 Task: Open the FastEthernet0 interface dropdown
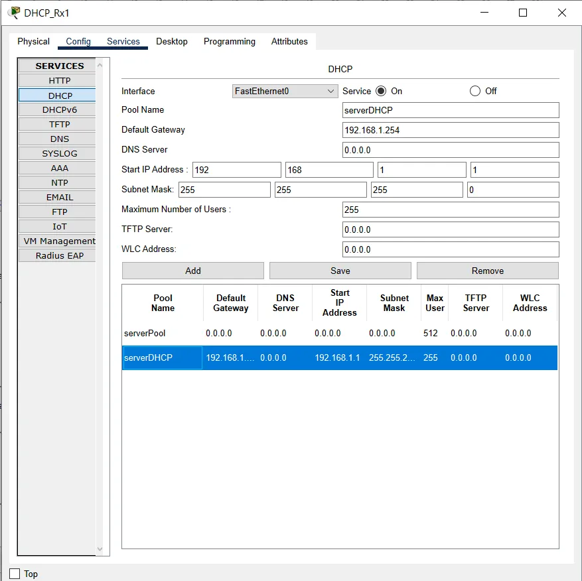pos(285,91)
